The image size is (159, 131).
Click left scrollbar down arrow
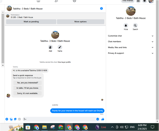pos(3,65)
